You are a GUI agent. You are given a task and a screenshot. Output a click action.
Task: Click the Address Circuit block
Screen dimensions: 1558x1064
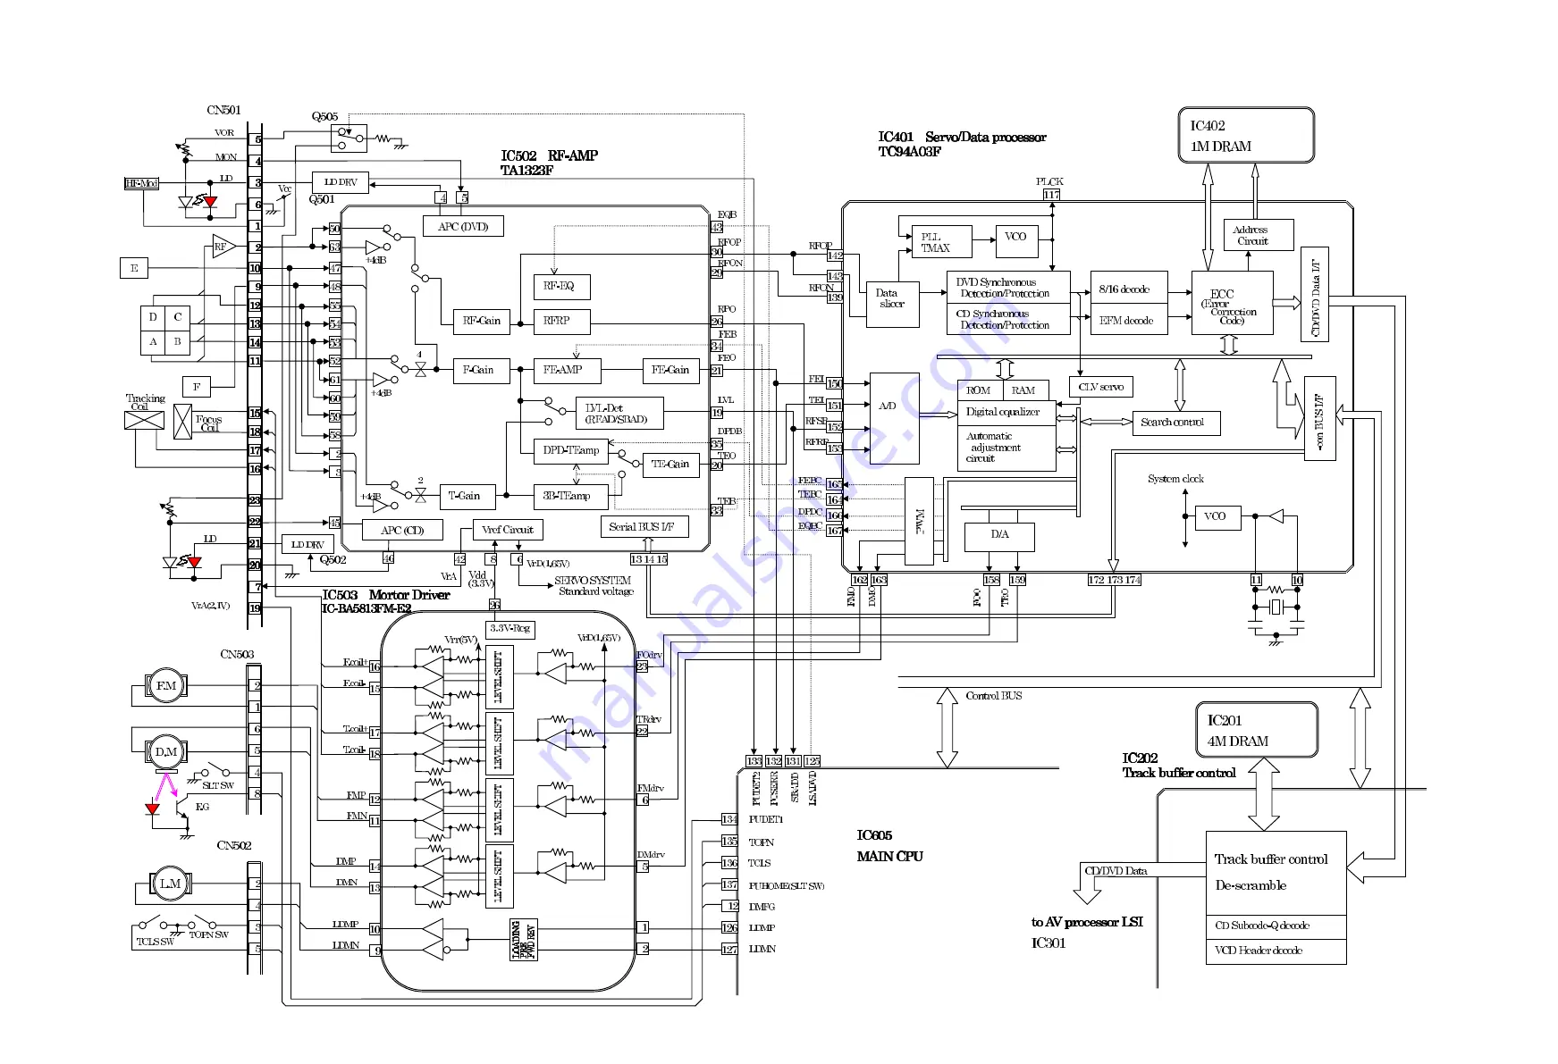(1259, 235)
